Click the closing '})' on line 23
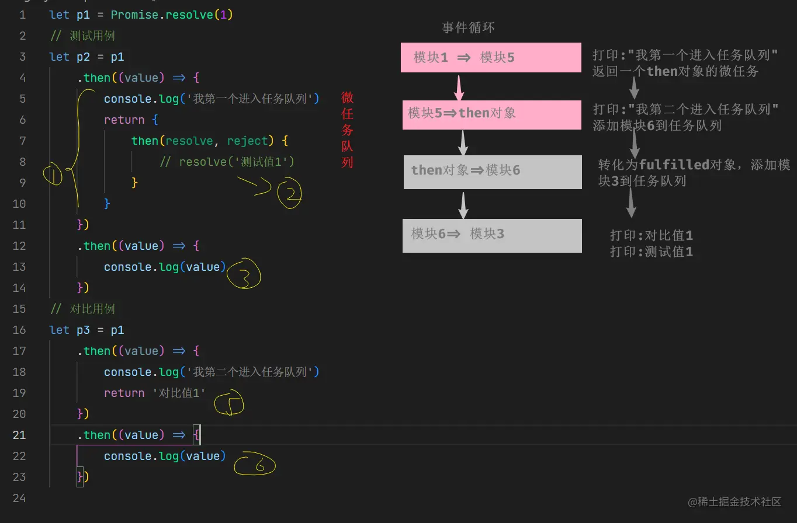Viewport: 797px width, 523px height. 83,477
